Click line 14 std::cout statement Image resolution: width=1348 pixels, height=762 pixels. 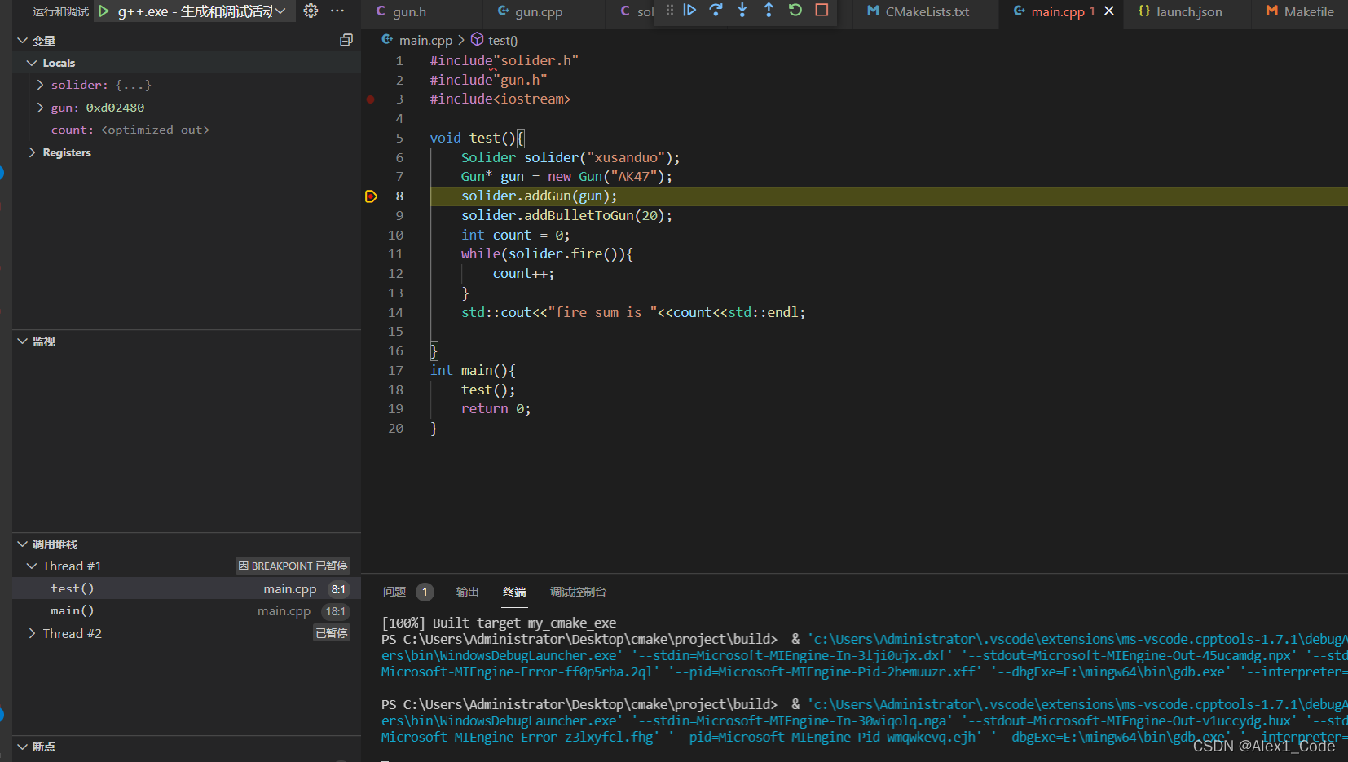coord(632,313)
